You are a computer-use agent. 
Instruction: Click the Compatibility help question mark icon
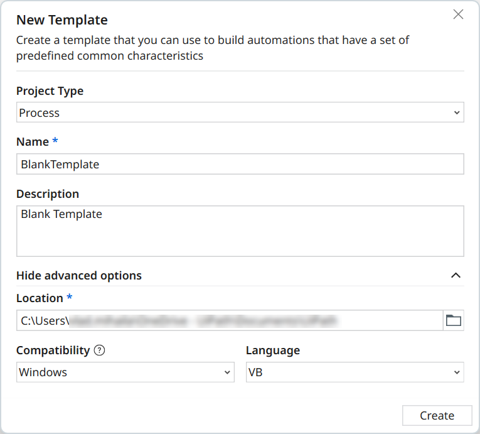pos(99,350)
